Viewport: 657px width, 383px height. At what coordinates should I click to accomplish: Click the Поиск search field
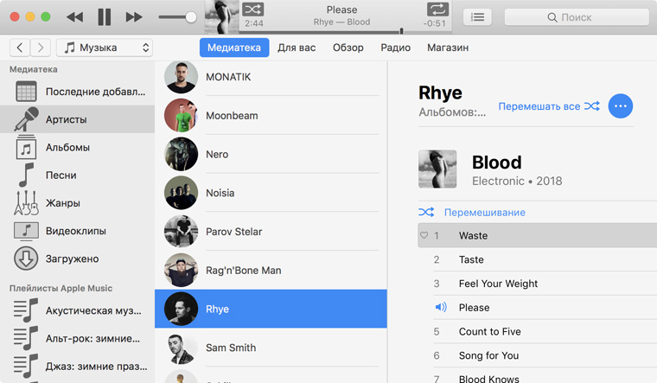(577, 17)
